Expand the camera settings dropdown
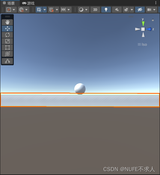 [154, 10]
